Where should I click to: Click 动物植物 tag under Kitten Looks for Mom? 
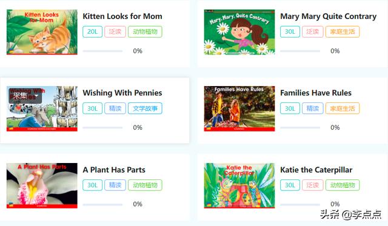pyautogui.click(x=145, y=32)
